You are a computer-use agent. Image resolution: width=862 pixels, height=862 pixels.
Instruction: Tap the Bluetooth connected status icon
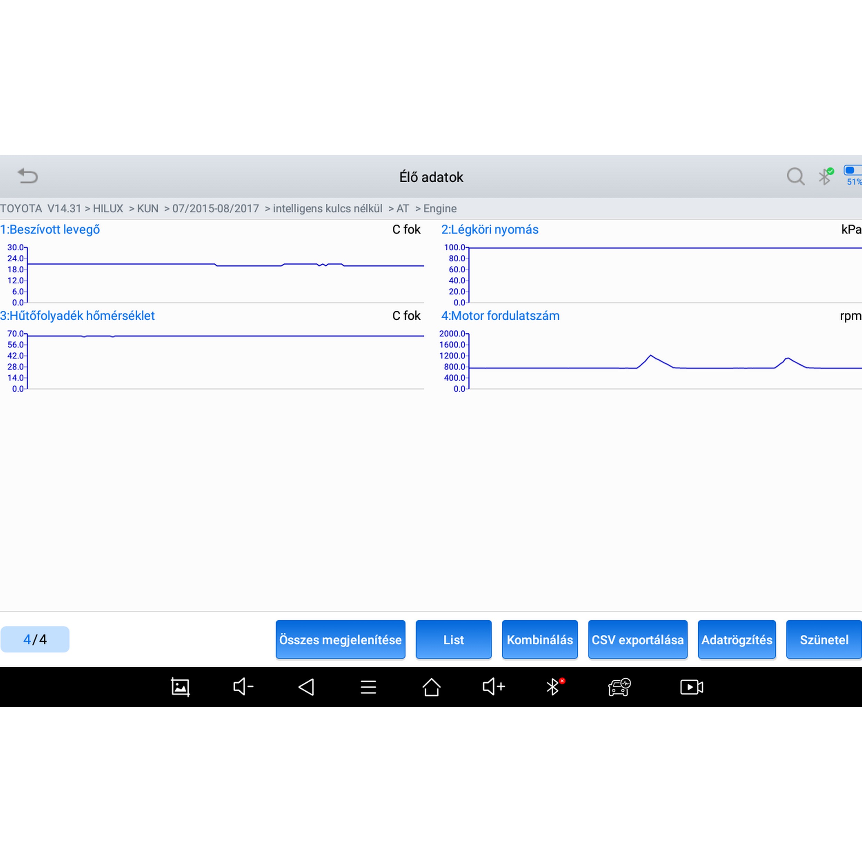point(825,177)
